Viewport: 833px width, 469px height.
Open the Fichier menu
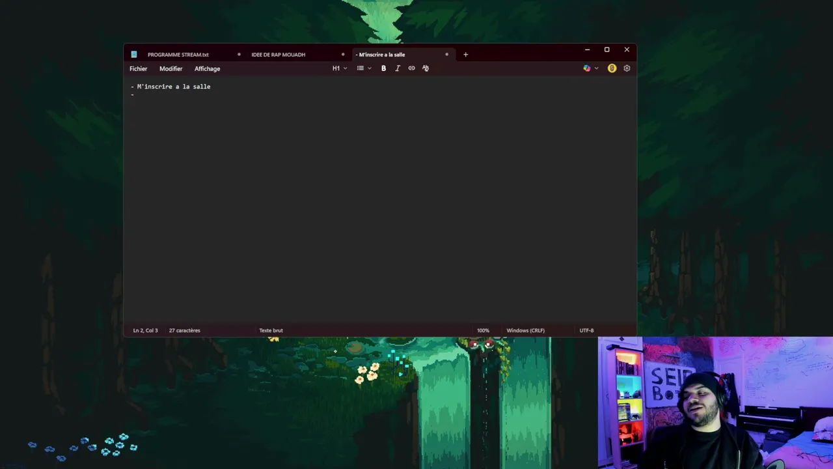coord(138,68)
